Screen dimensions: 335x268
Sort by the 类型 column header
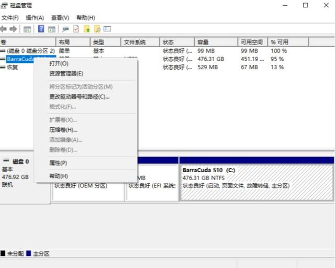point(106,42)
